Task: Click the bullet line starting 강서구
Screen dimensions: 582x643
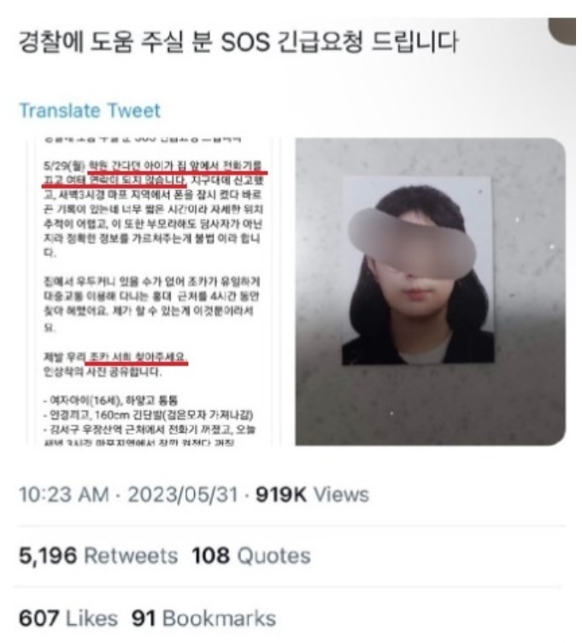Action: click(150, 430)
